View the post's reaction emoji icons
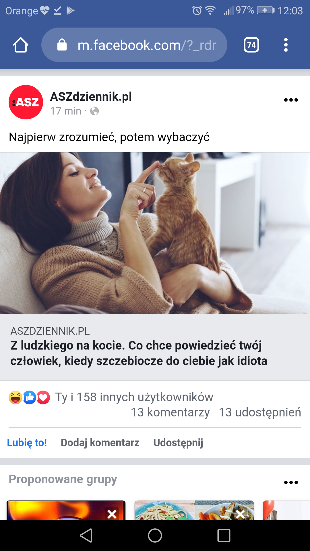The width and height of the screenshot is (310, 551). click(x=29, y=397)
